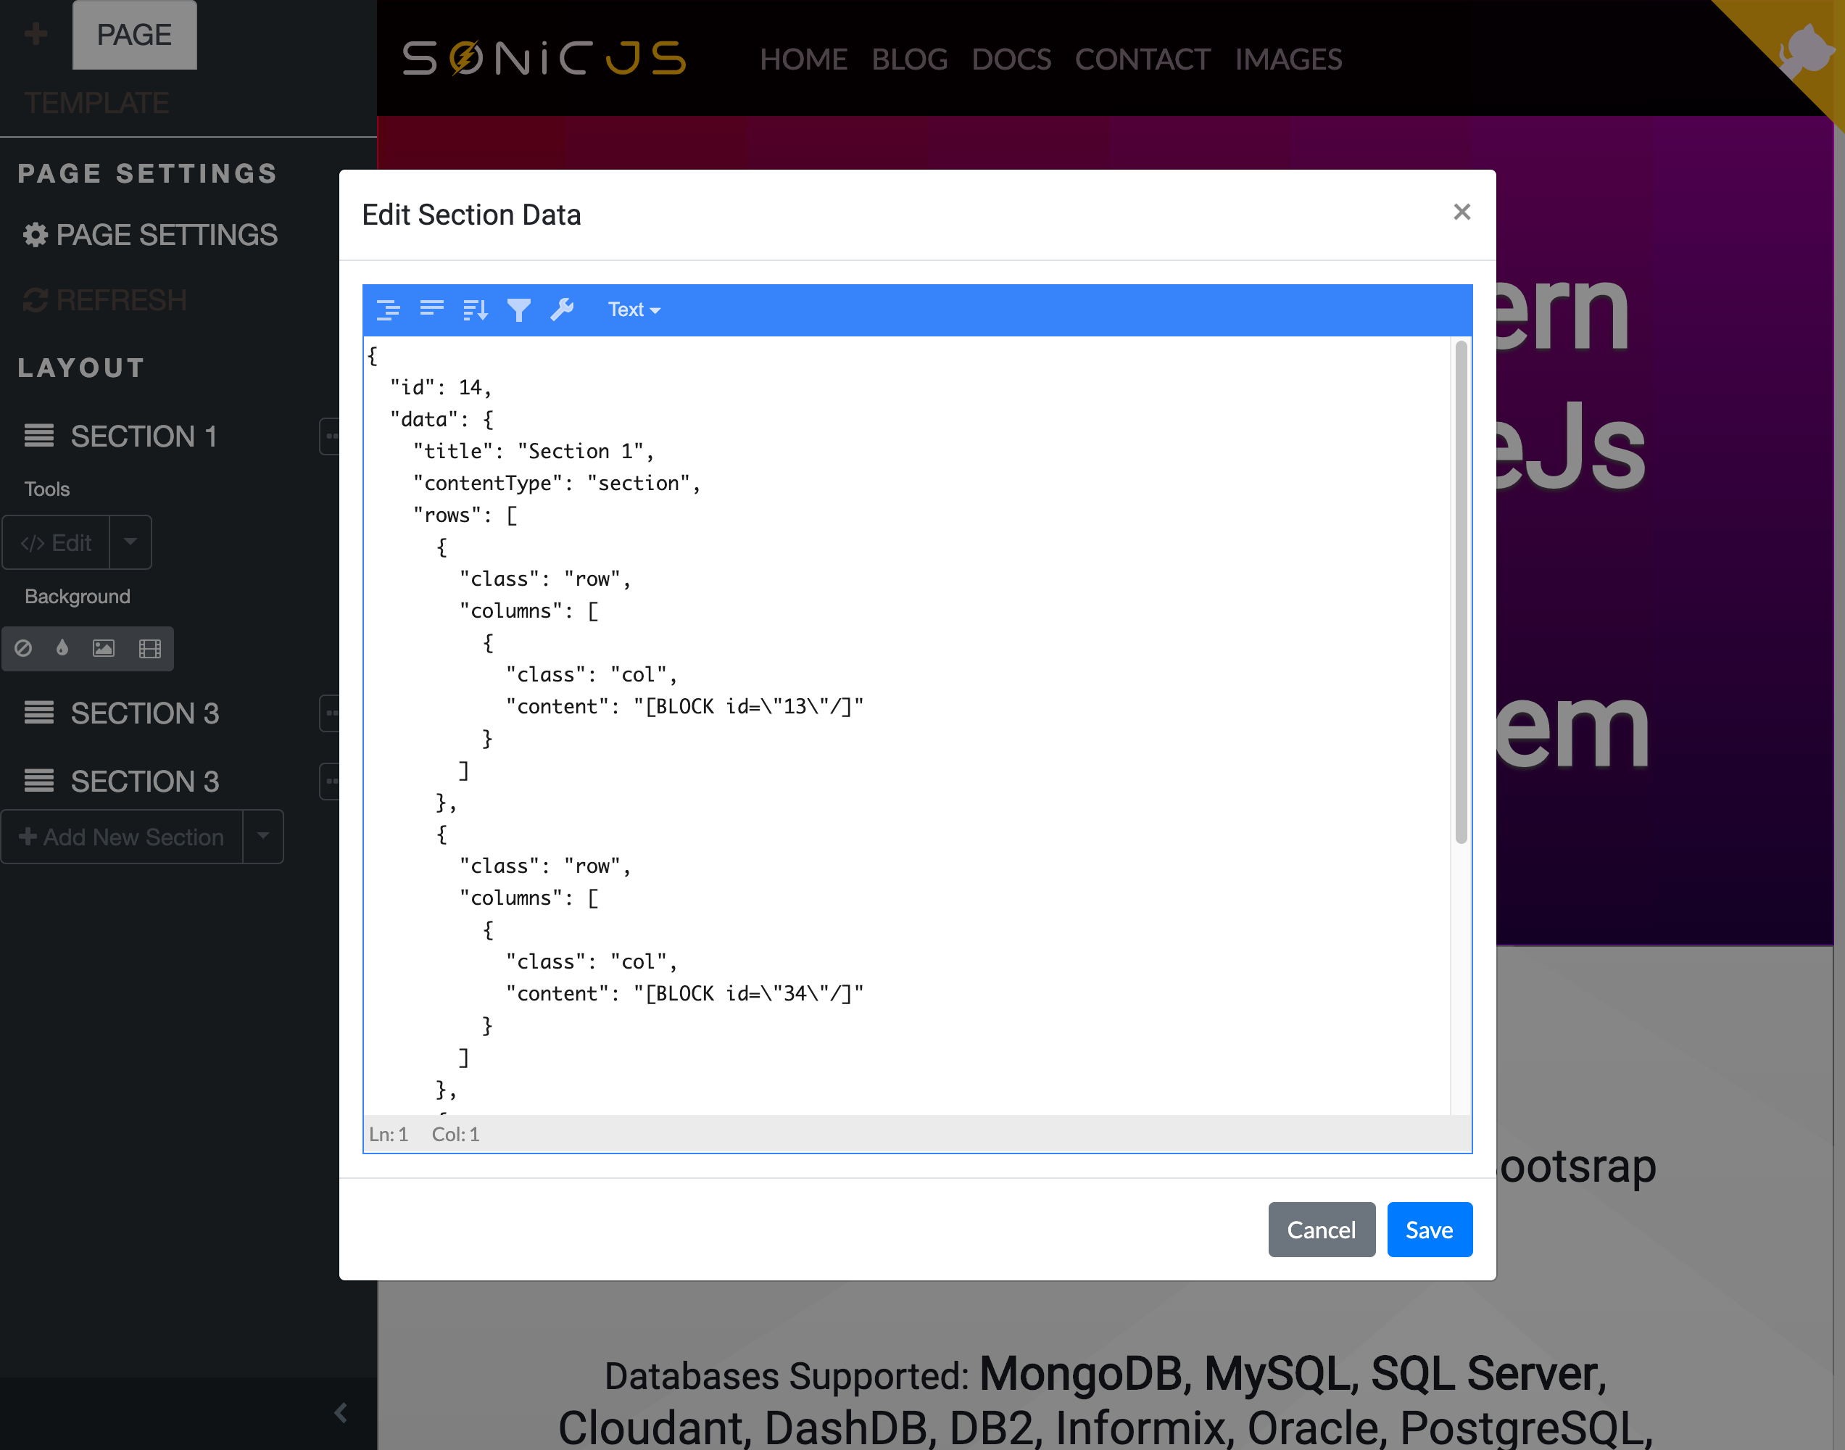
Task: Click the sort contents icon
Action: (476, 310)
